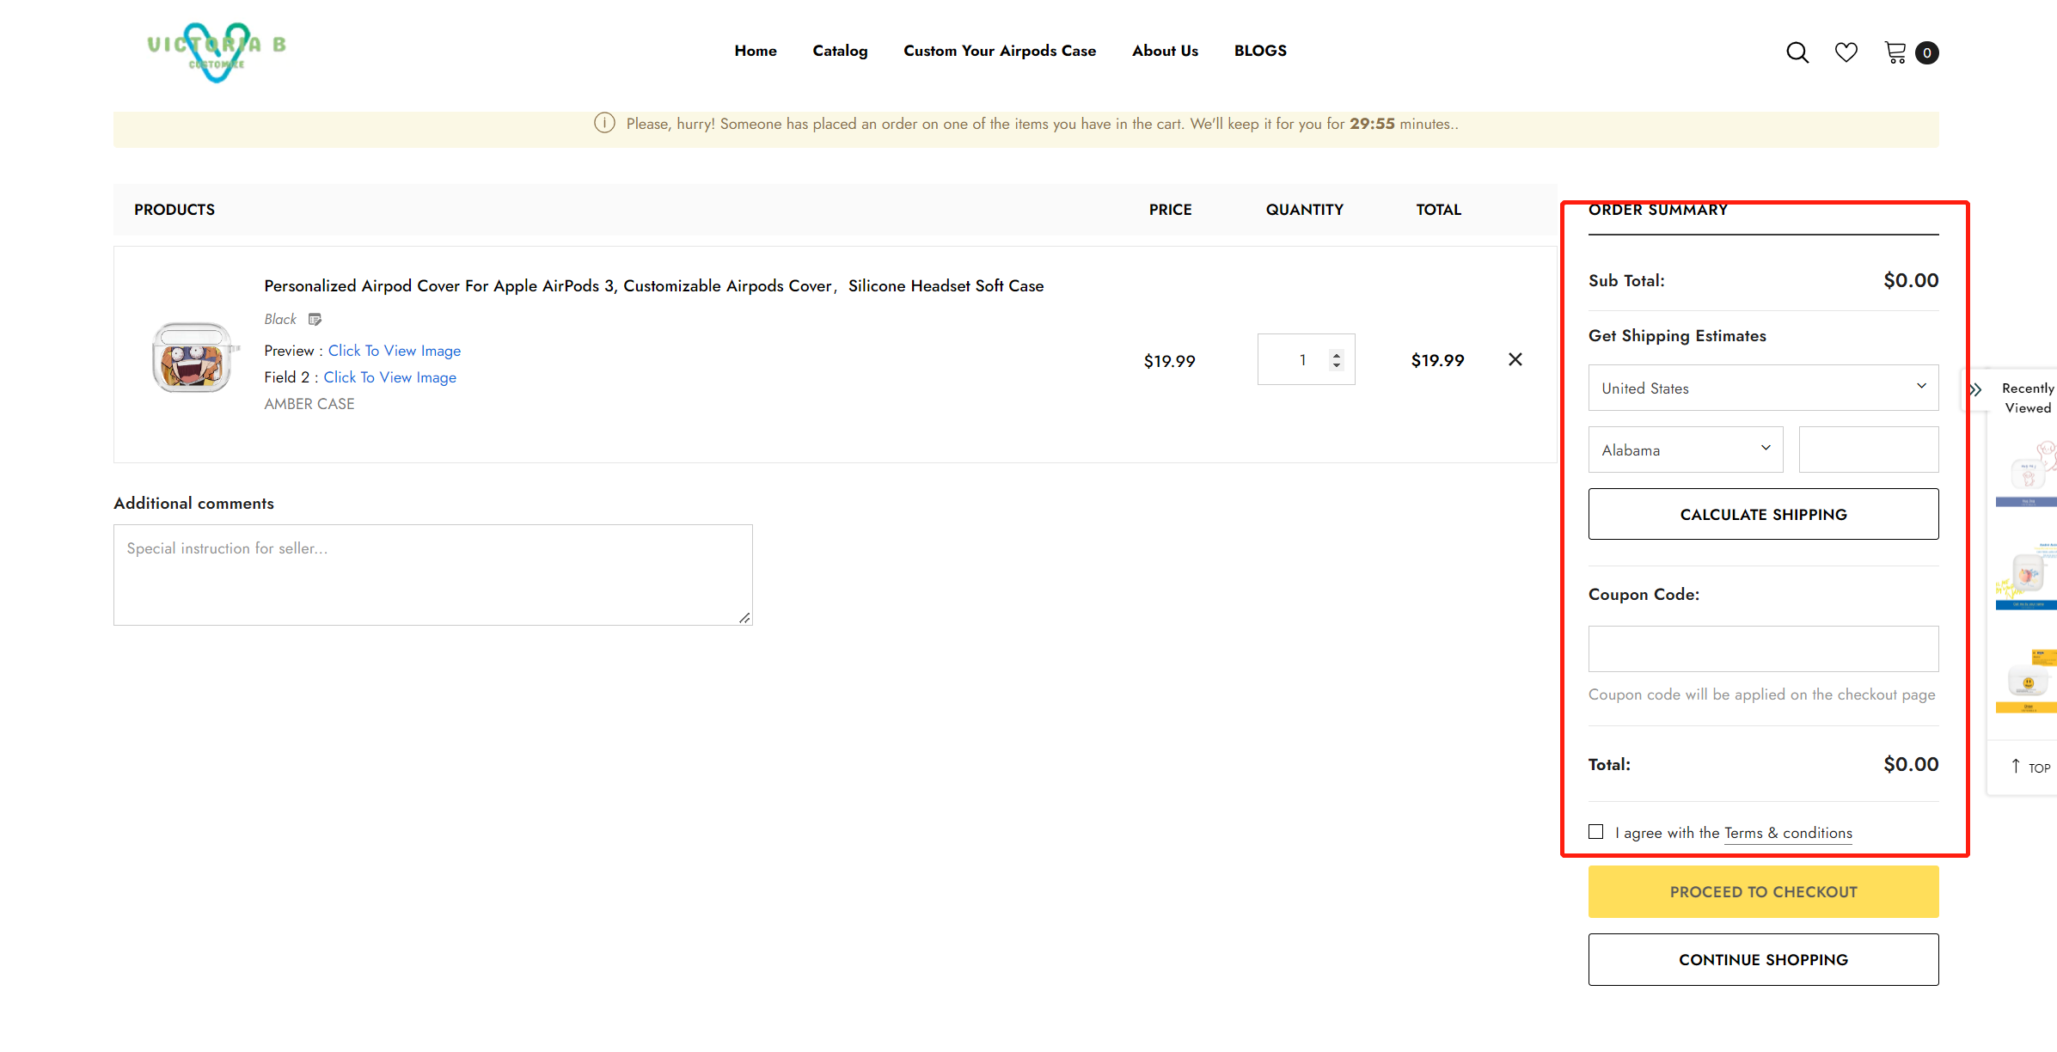Image resolution: width=2057 pixels, height=1052 pixels.
Task: Open the search magnifier icon
Action: (1797, 52)
